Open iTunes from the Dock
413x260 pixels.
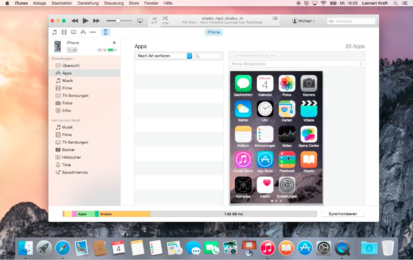pos(268,248)
